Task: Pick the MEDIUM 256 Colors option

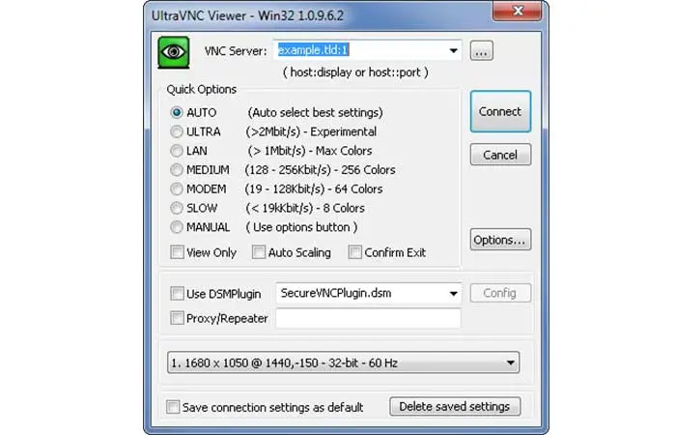Action: [177, 169]
